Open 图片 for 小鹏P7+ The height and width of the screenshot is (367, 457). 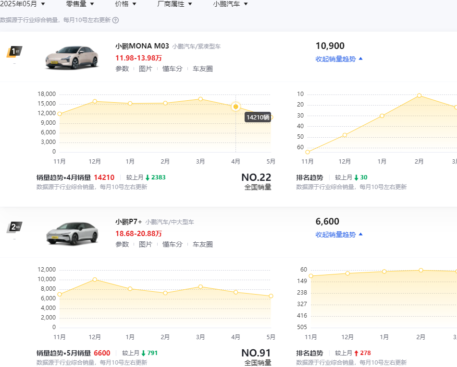pyautogui.click(x=146, y=244)
